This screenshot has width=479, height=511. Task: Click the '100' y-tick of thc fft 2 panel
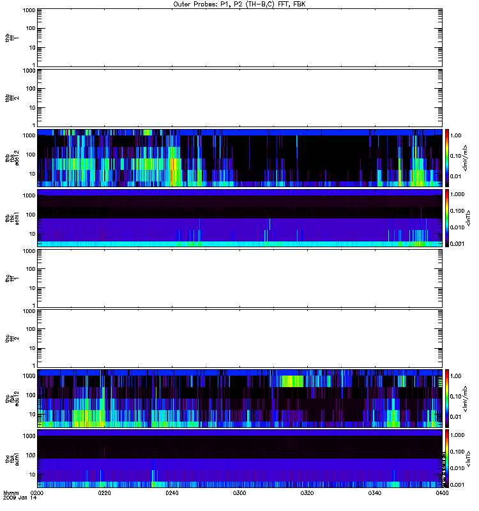point(31,329)
